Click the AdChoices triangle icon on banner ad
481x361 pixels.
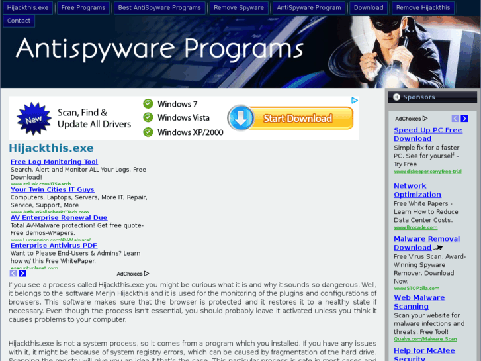click(x=355, y=101)
